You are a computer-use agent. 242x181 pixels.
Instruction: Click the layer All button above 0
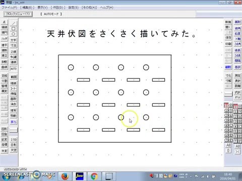point(228,145)
